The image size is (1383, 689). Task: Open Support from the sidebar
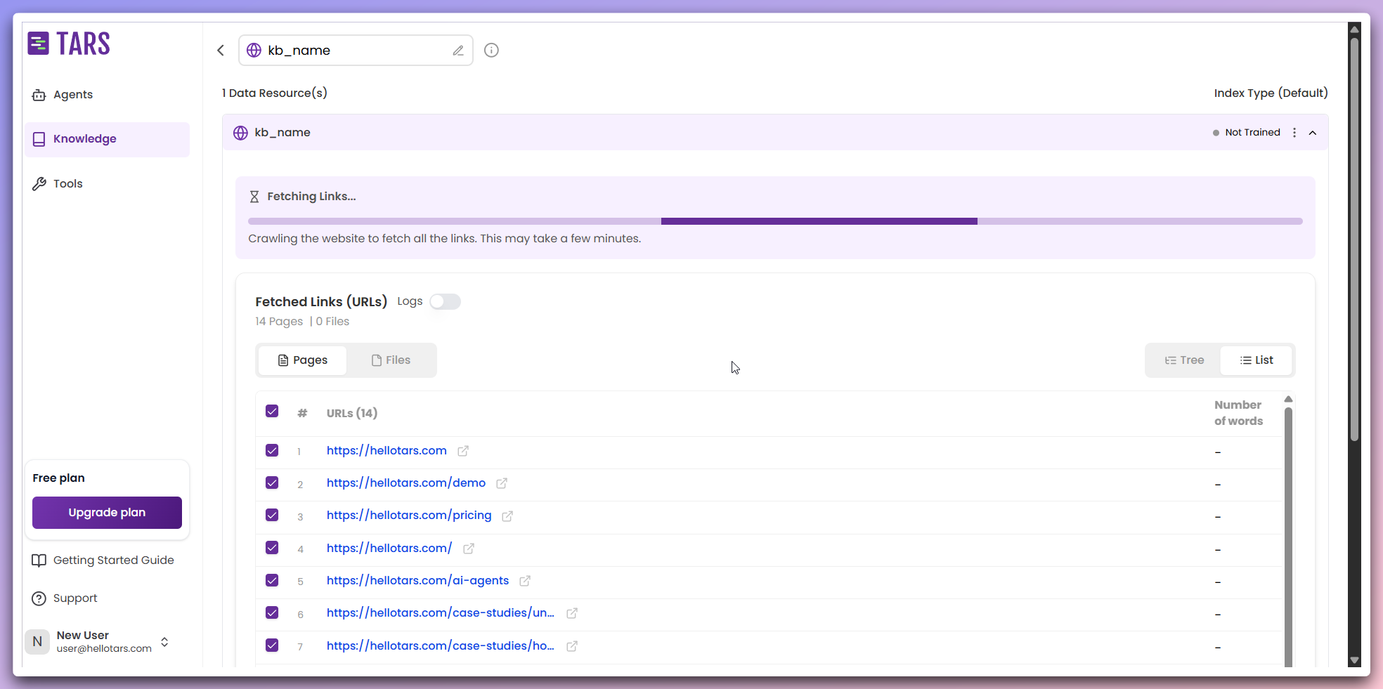(65, 598)
